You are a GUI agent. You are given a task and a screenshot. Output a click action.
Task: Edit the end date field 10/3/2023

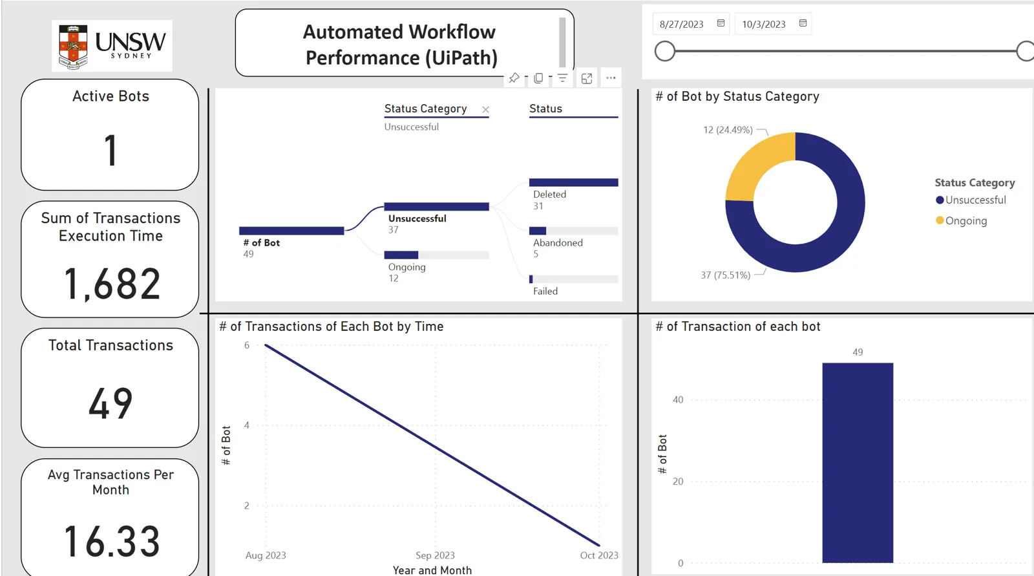(x=764, y=24)
